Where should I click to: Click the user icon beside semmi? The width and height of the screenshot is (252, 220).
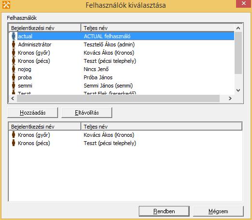[x=14, y=86]
